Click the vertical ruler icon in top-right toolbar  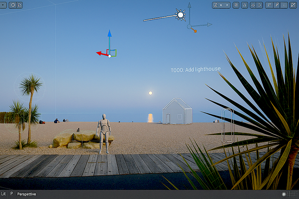260,5
